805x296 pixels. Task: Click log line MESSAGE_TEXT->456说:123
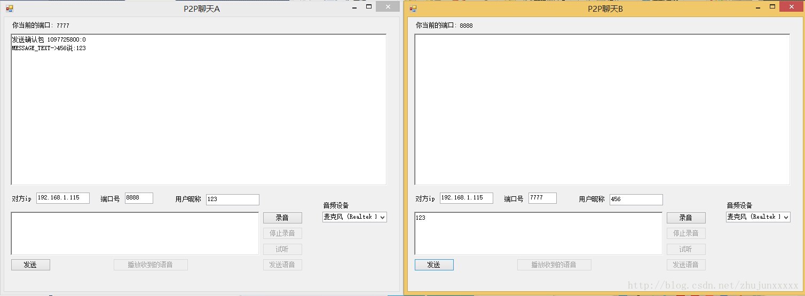click(49, 49)
